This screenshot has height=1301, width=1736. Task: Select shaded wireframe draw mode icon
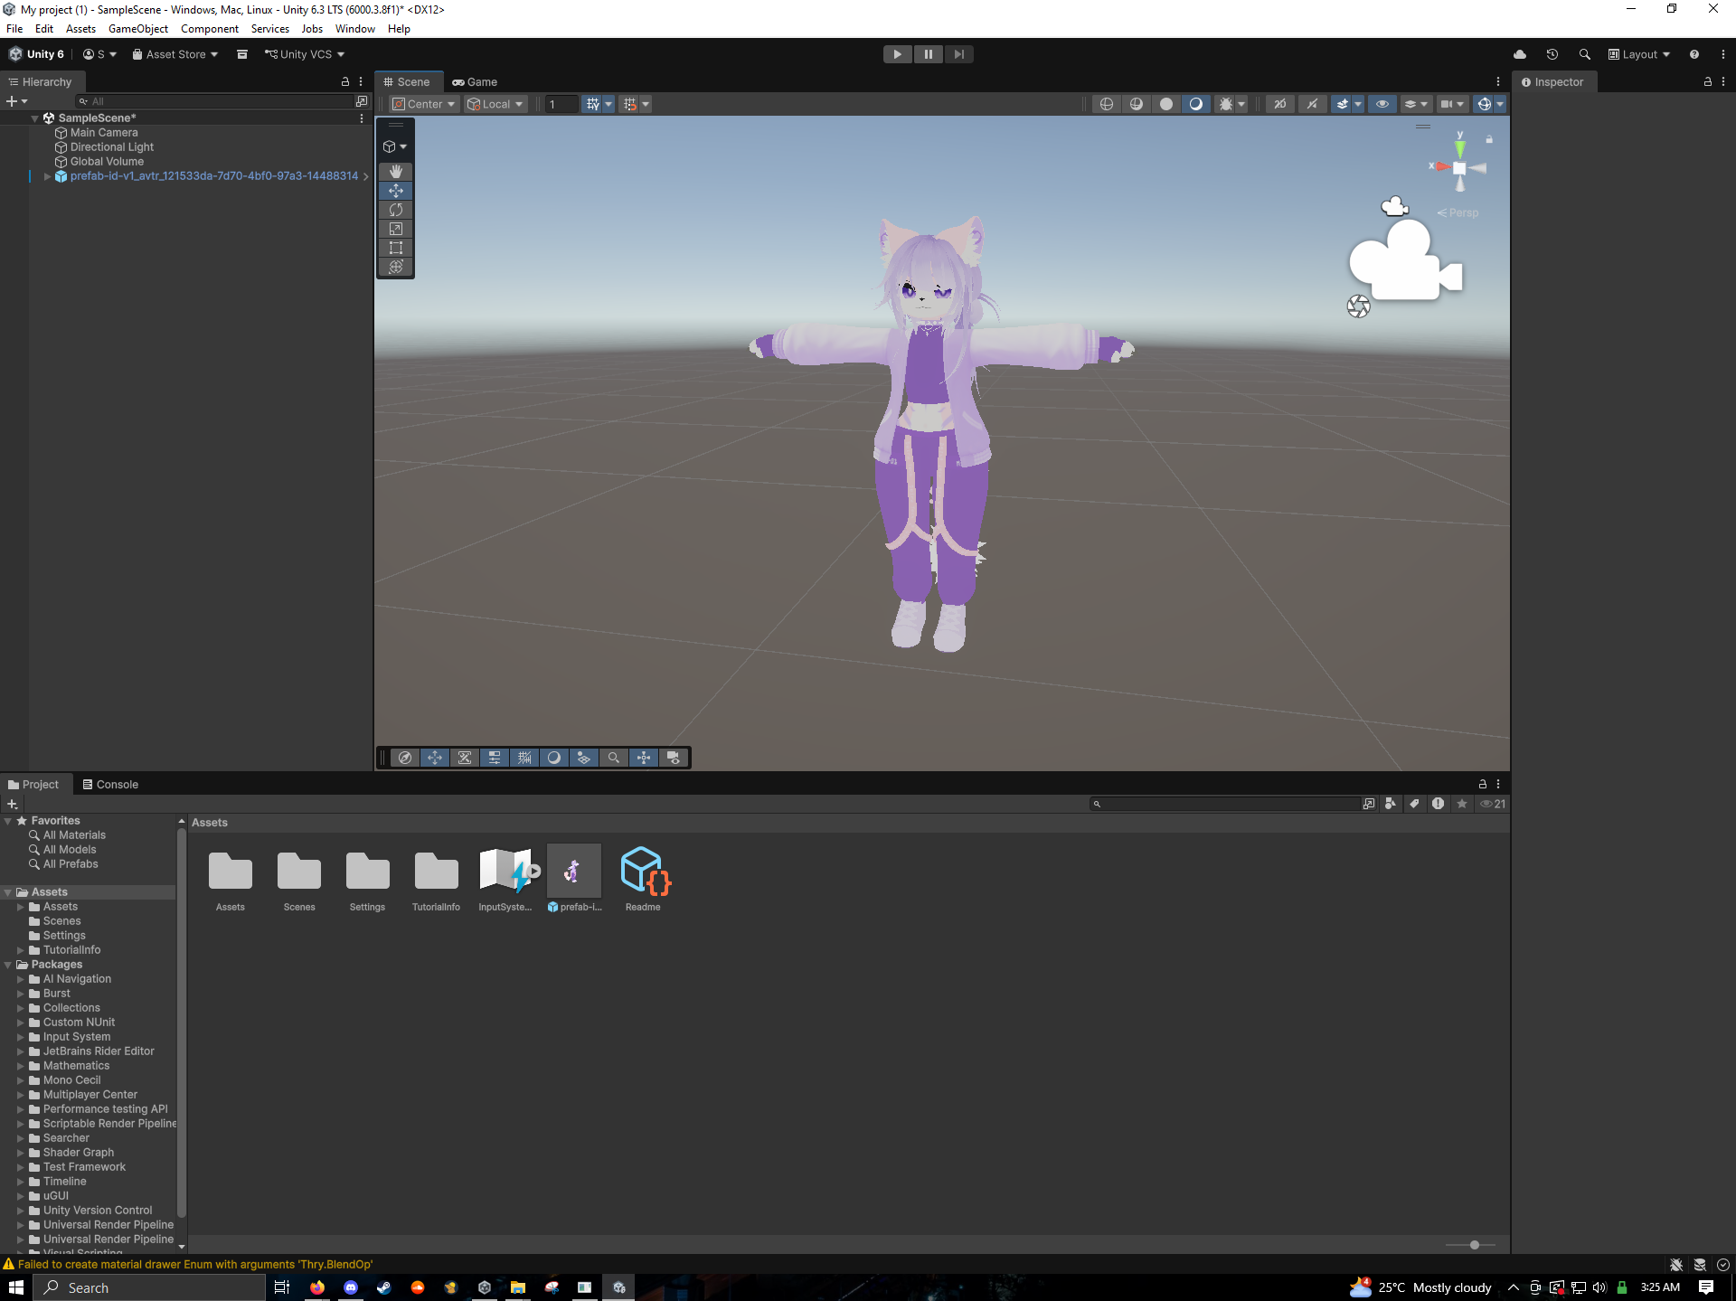pos(1136,104)
